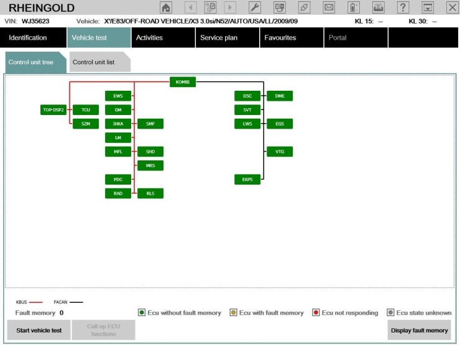
Task: Switch to the Activities tab
Action: click(x=163, y=37)
